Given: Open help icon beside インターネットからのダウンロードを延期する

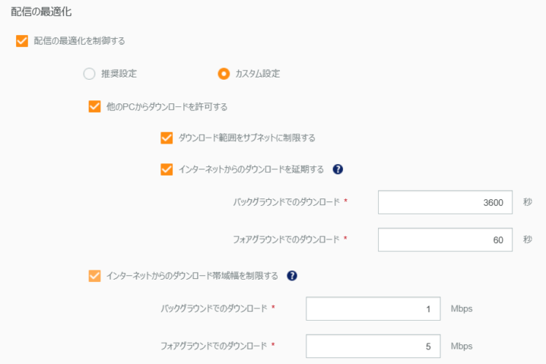Looking at the screenshot, I should (x=338, y=169).
